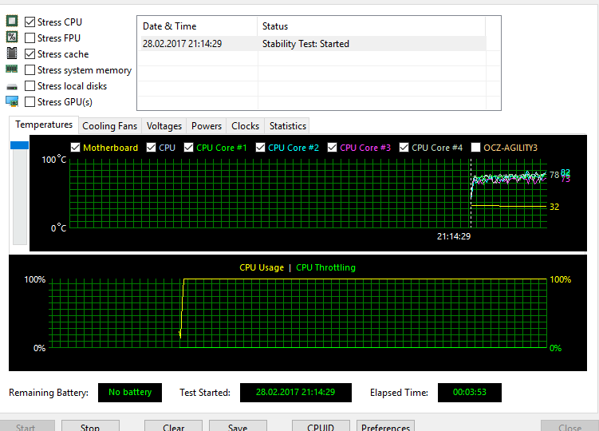The image size is (599, 431).
Task: Toggle CPU Core #1 graph checkbox
Action: [188, 148]
